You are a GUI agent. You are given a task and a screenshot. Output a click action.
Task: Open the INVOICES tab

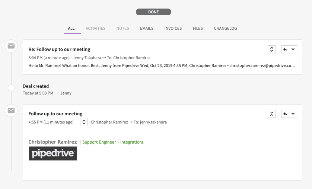coord(173,28)
